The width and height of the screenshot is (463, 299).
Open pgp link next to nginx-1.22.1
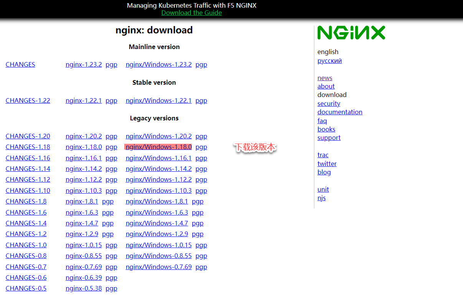112,100
